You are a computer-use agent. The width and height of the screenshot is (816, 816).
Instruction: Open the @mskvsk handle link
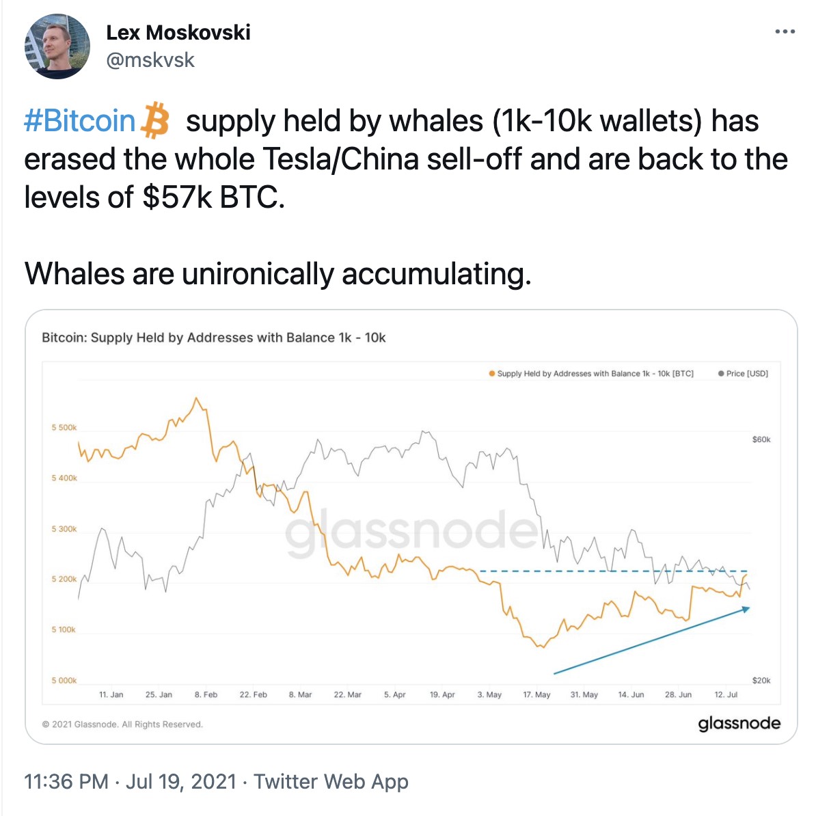tap(150, 60)
